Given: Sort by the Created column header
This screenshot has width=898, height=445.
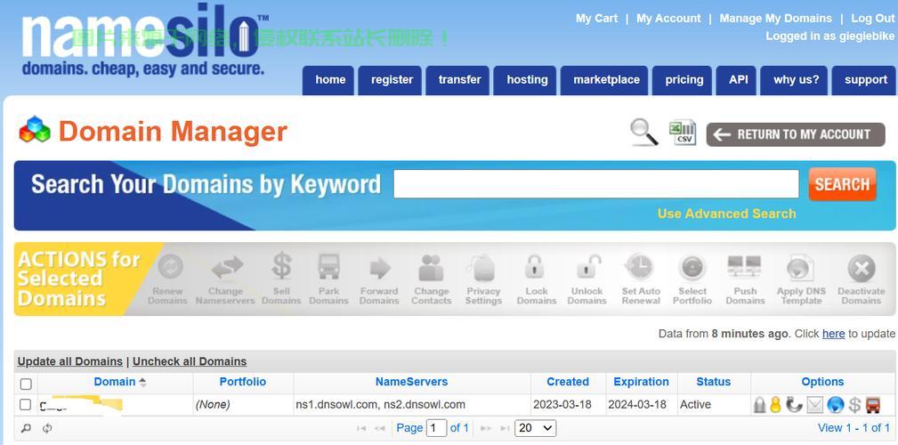Looking at the screenshot, I should 568,382.
